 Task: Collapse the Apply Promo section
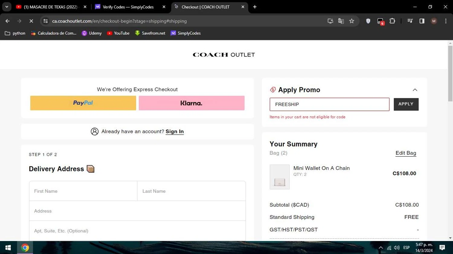click(415, 90)
